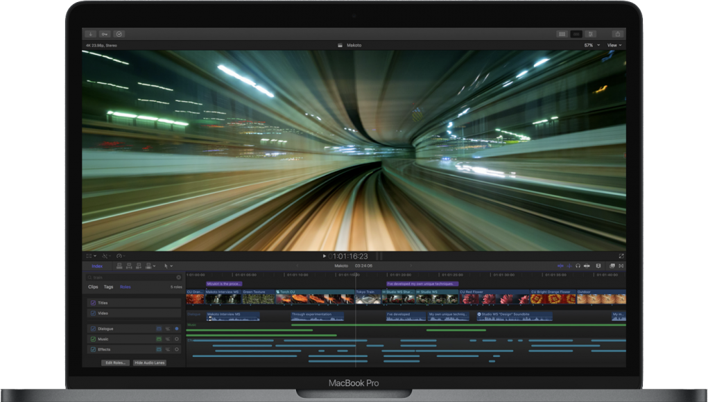This screenshot has height=402, width=708.
Task: Toggle Music audio lane icon
Action: tap(159, 340)
